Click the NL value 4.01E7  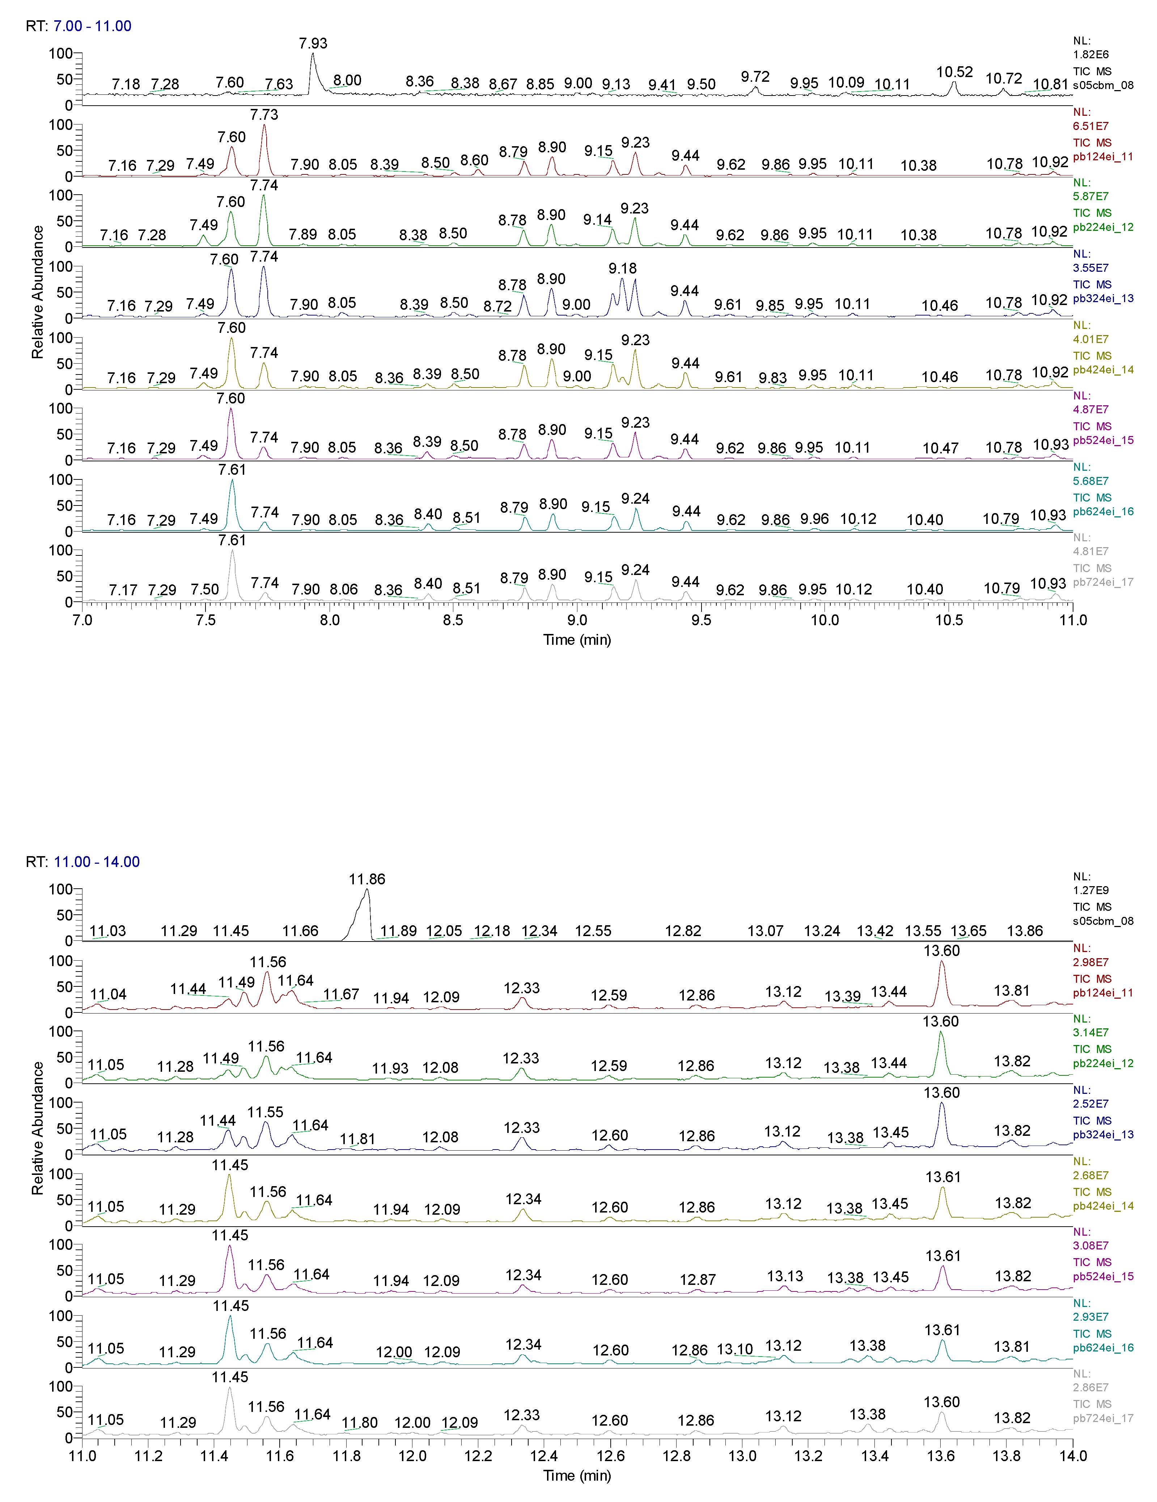click(x=1091, y=339)
